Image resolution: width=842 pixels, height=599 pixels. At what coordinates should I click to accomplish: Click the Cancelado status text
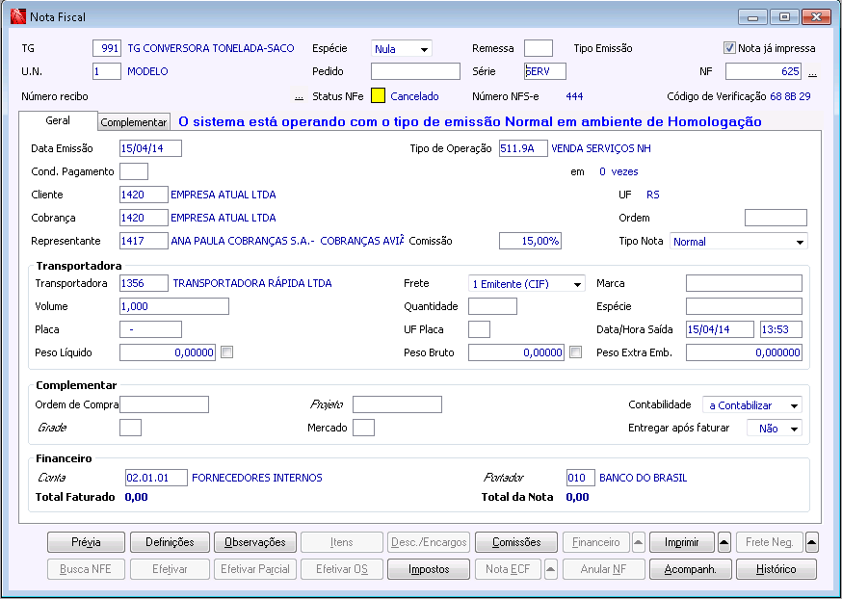tap(414, 96)
